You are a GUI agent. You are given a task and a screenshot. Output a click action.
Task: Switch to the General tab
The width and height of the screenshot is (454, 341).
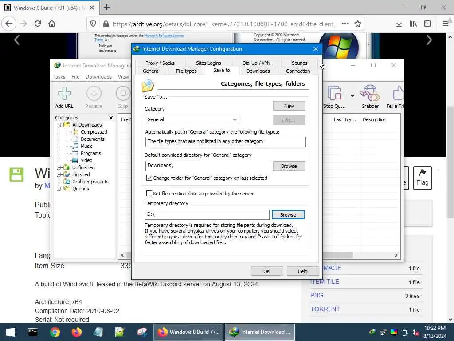pos(151,71)
